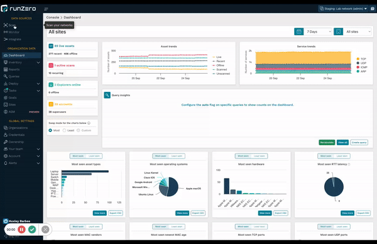Viewport: 377px width, 244px height.
Task: Click the Account sidebar icon
Action: (6, 156)
